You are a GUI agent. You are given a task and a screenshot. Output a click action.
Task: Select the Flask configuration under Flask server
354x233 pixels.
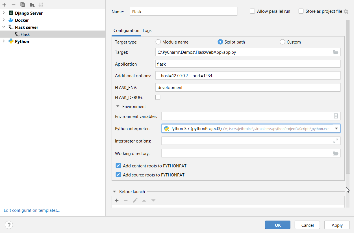tap(25, 34)
